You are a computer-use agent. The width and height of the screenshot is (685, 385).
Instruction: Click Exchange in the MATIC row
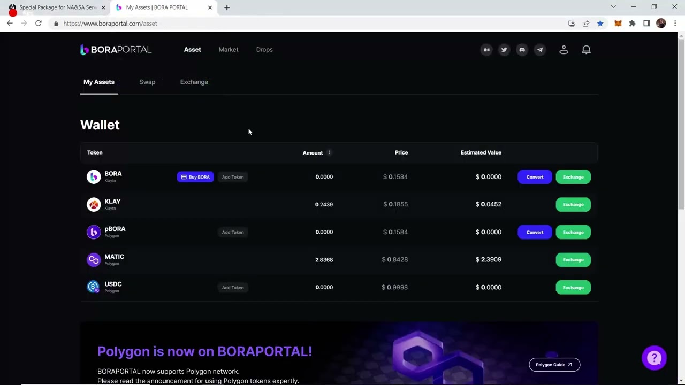click(573, 260)
